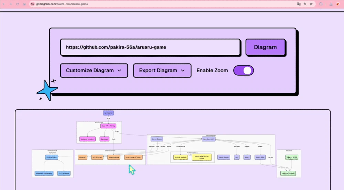The width and height of the screenshot is (344, 190).
Task: Click the OpenAI API node
Action: point(83,157)
